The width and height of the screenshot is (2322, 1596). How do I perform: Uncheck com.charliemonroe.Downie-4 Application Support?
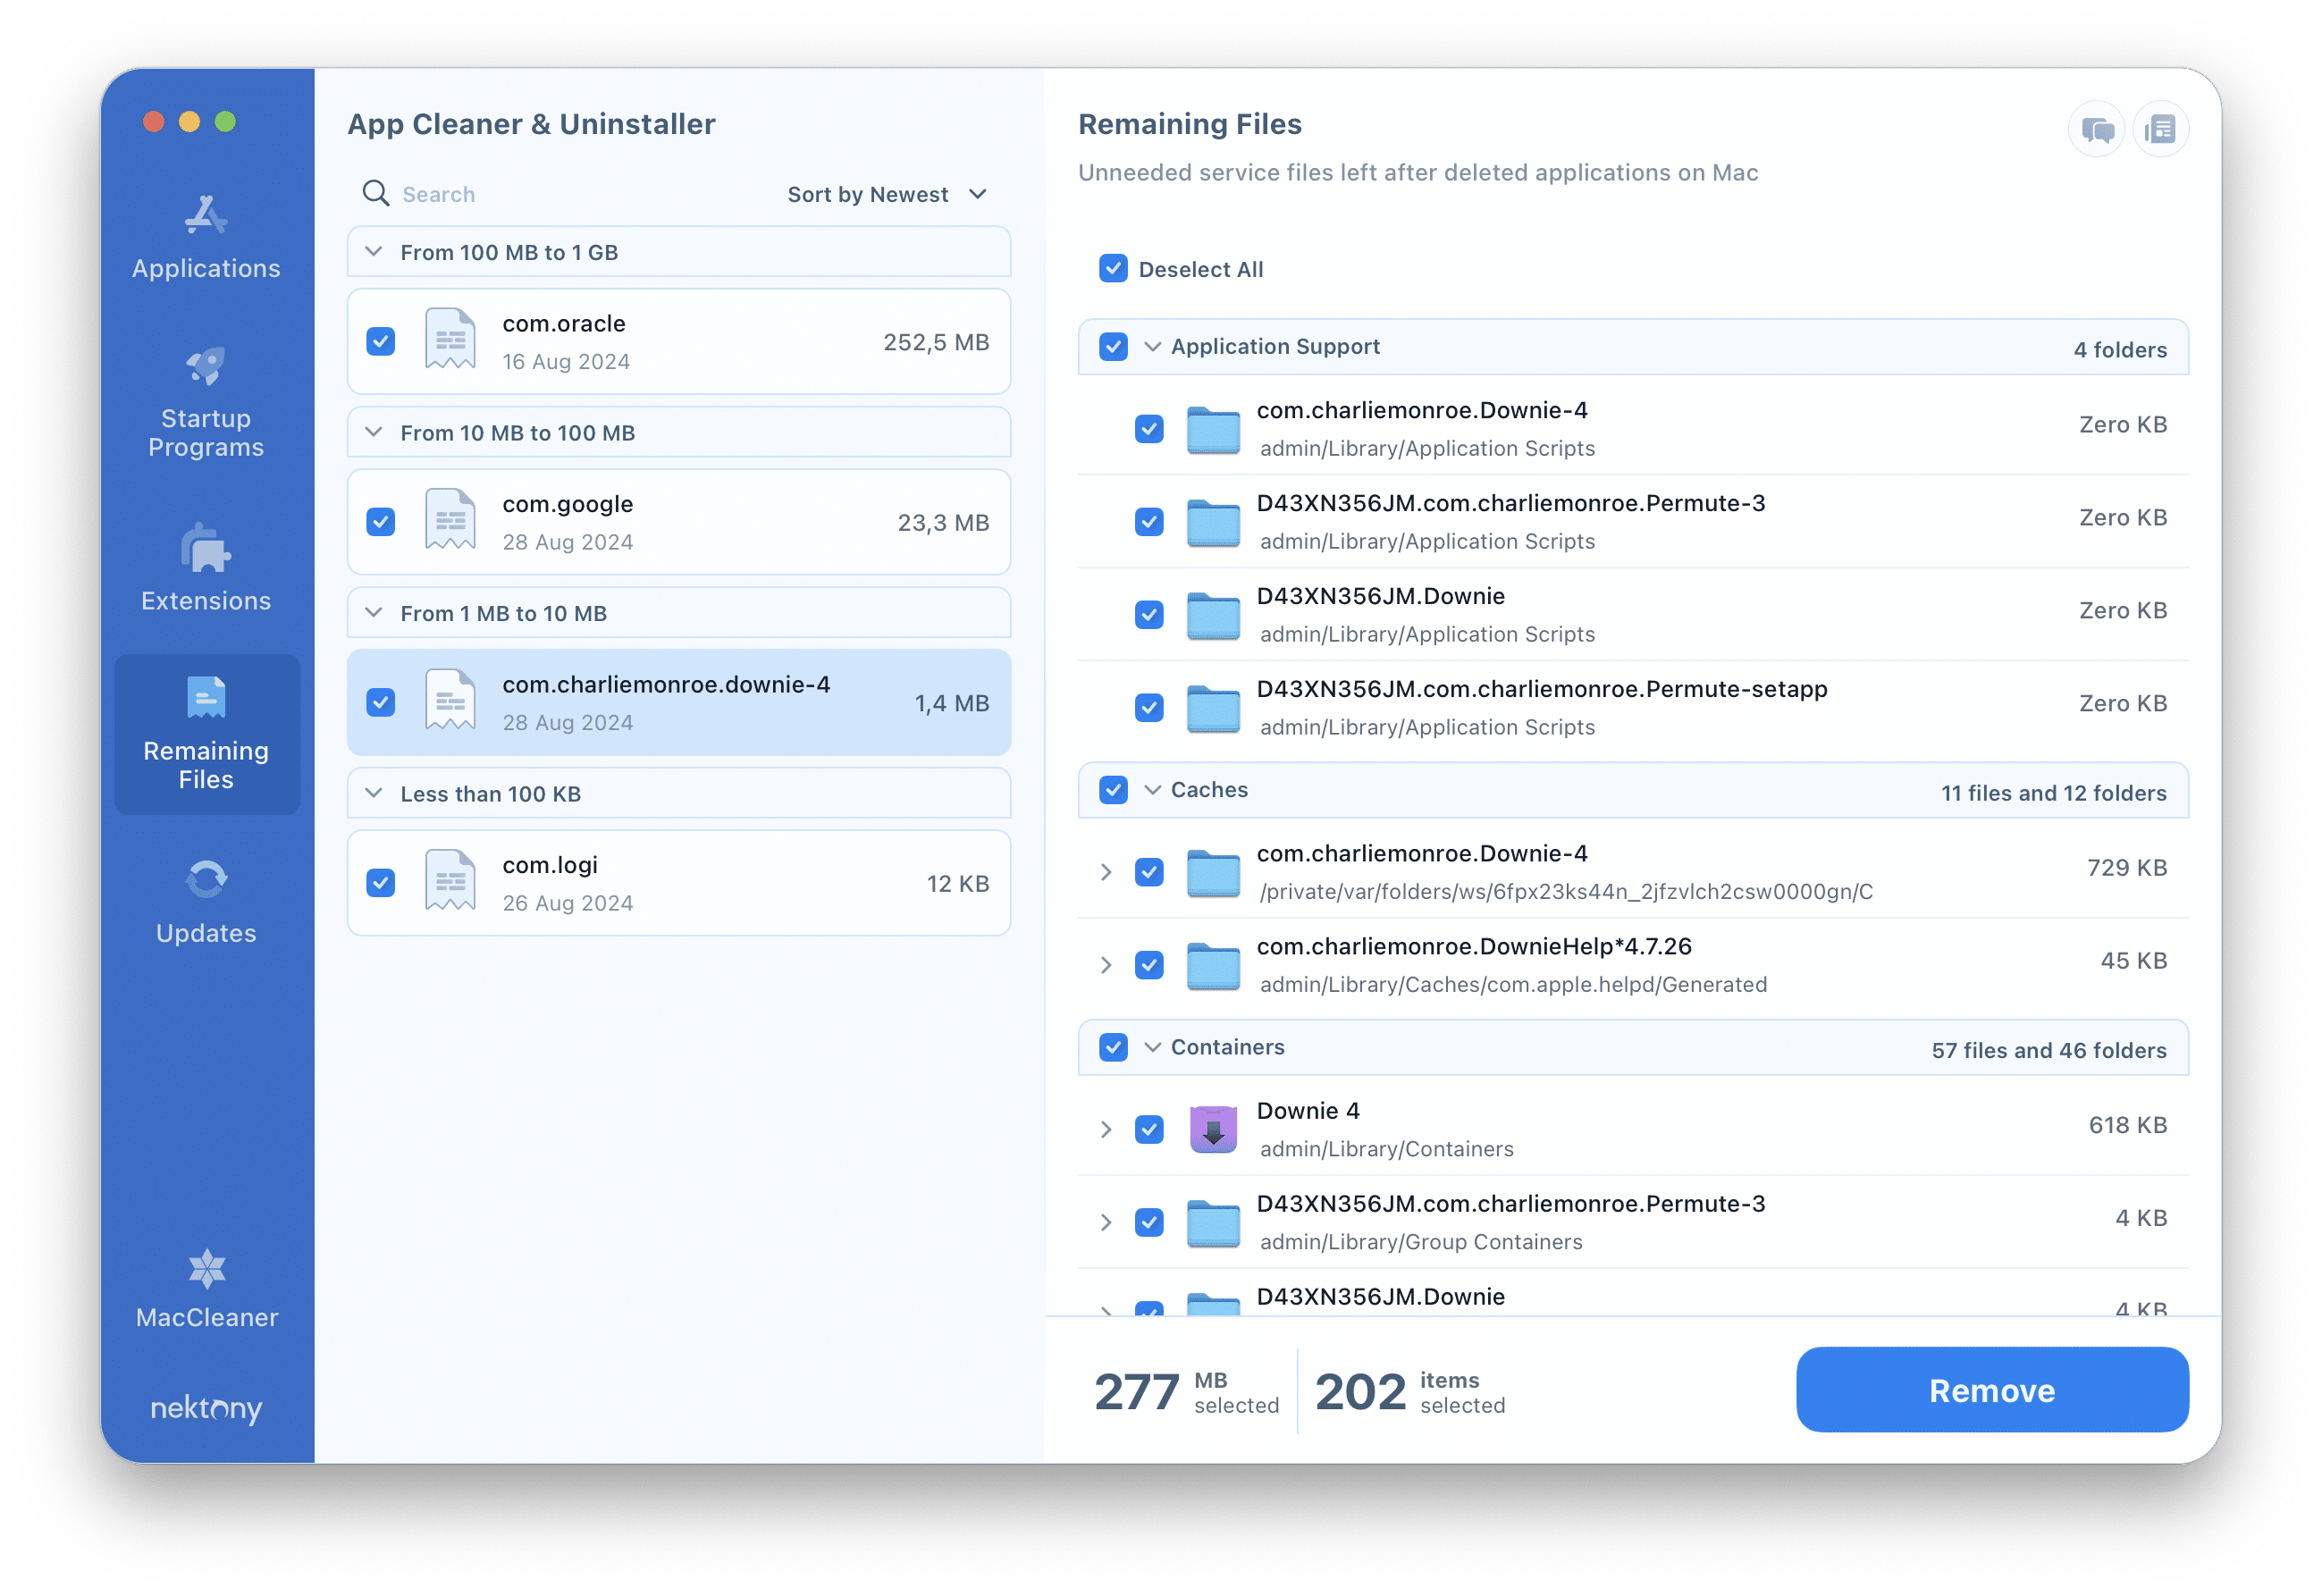(1147, 425)
